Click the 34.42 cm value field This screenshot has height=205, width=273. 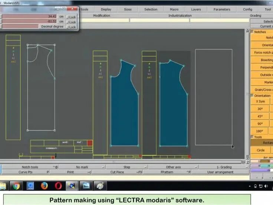[29, 16]
